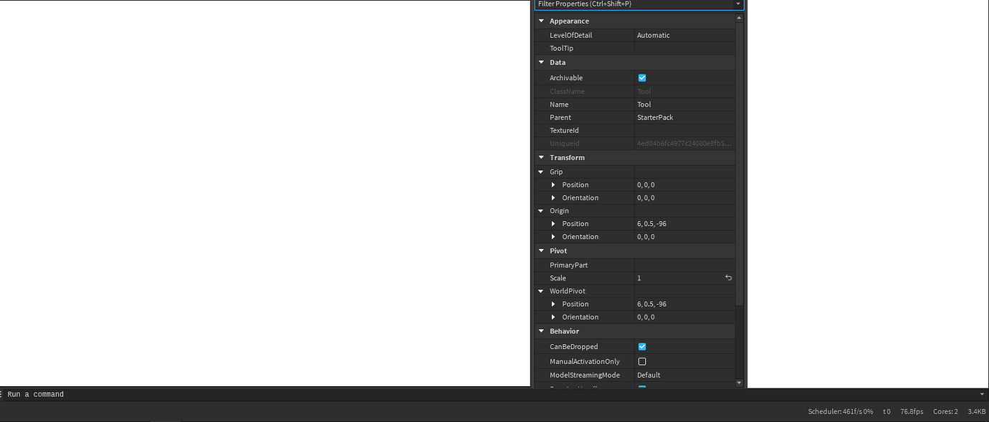Collapse the Pivot section
Image resolution: width=989 pixels, height=422 pixels.
541,250
